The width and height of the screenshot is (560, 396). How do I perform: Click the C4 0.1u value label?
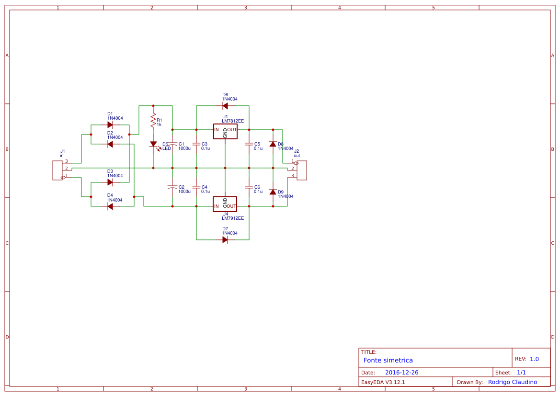206,192
